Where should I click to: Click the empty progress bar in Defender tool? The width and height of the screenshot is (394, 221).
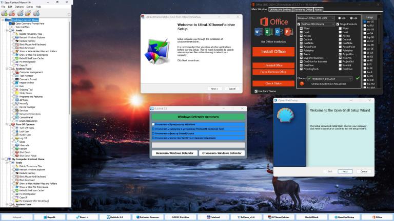pyautogui.click(x=198, y=145)
